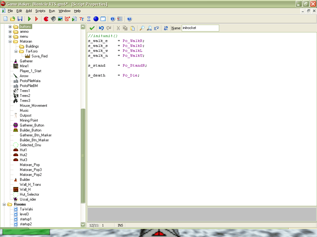Image resolution: width=317 pixels, height=237 pixels.
Task: Open Global Game Settings
Action: click(x=120, y=19)
